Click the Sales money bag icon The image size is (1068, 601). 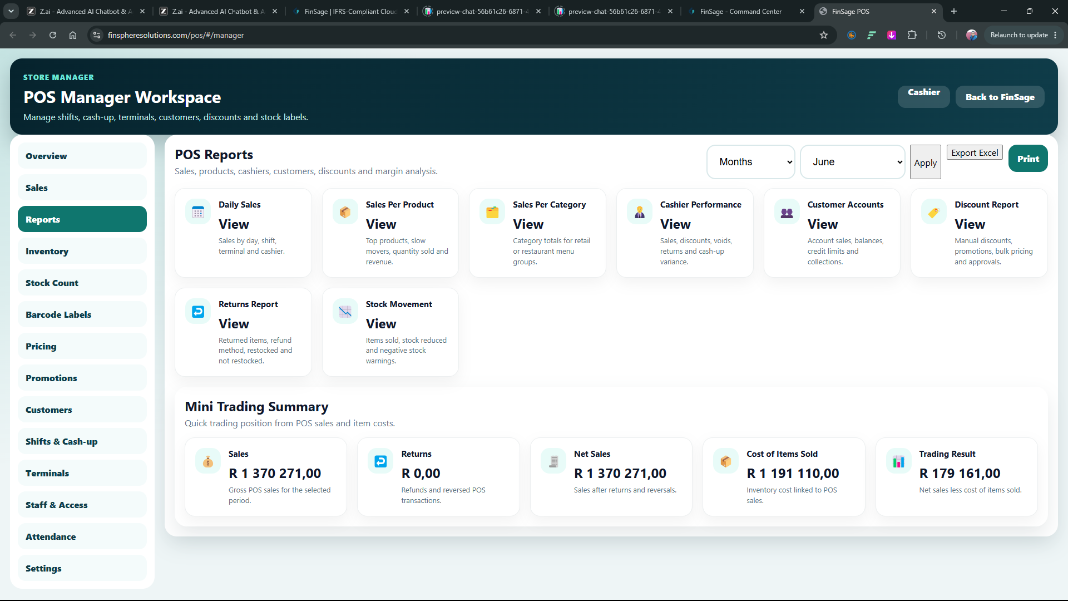click(x=208, y=461)
